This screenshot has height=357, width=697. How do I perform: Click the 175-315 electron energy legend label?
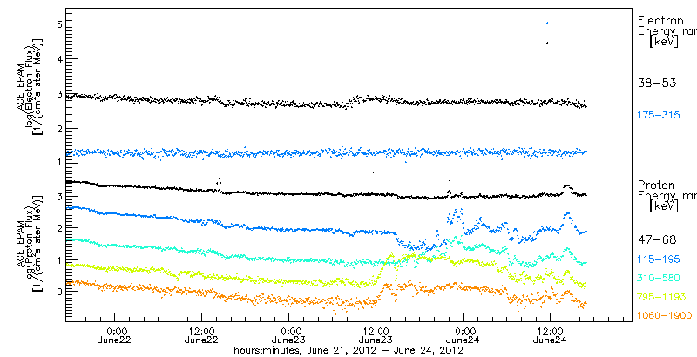[x=659, y=116]
